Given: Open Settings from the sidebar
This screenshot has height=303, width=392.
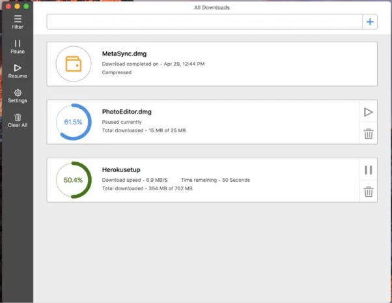Looking at the screenshot, I should coord(18,96).
